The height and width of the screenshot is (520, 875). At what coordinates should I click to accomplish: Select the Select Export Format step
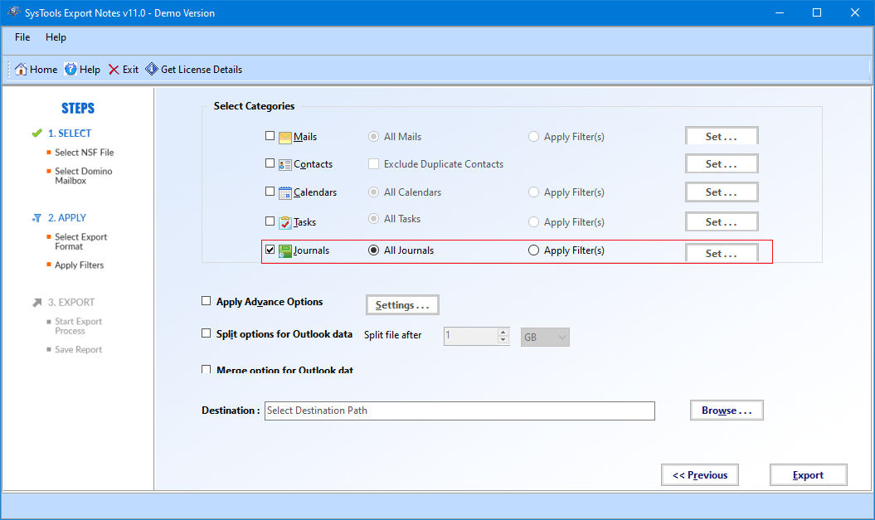pos(80,241)
